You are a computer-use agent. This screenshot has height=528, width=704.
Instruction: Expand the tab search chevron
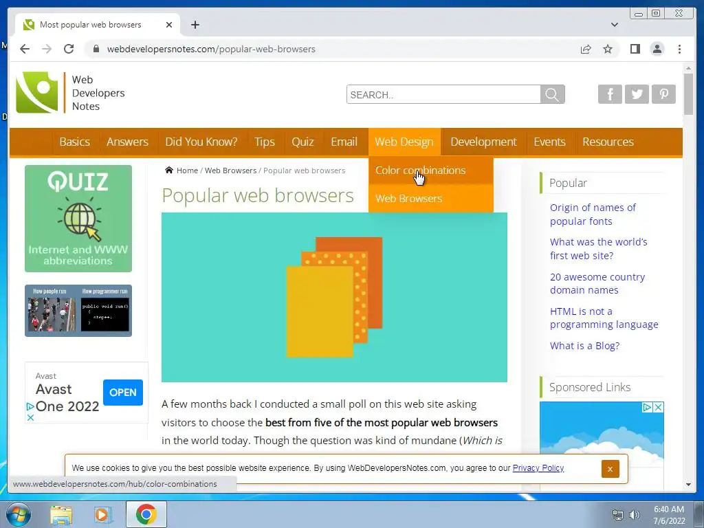614,25
